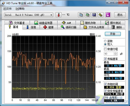Copy screenshot to clipboard icon
The image size is (130, 106).
[x=87, y=15]
